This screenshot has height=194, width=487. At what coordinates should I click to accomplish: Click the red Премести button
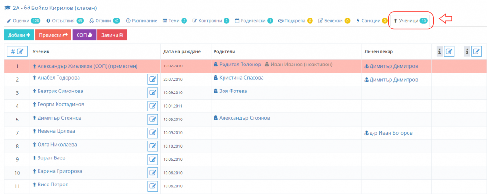53,35
